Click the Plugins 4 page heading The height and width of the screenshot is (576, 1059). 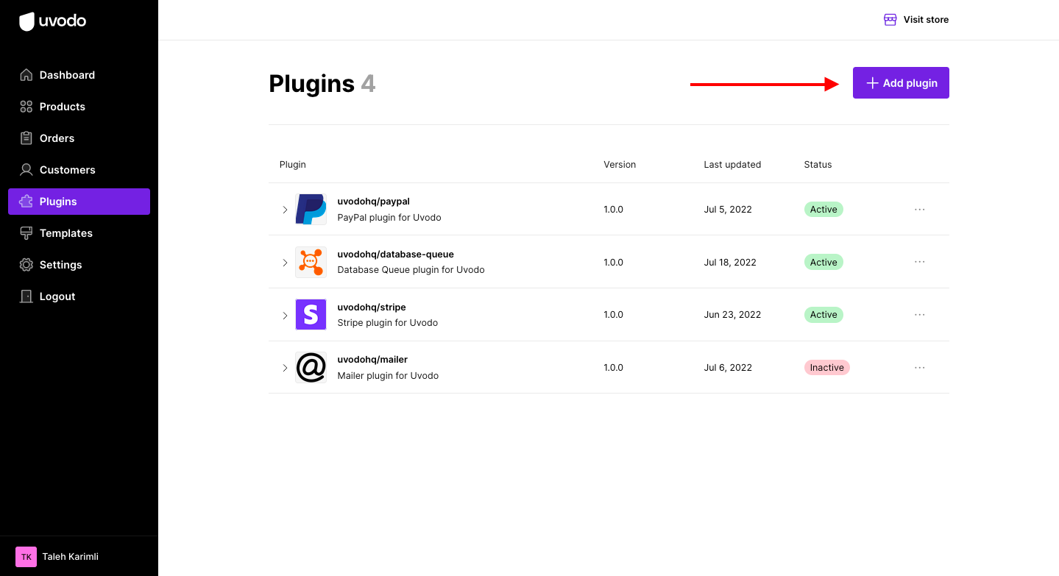click(x=322, y=84)
